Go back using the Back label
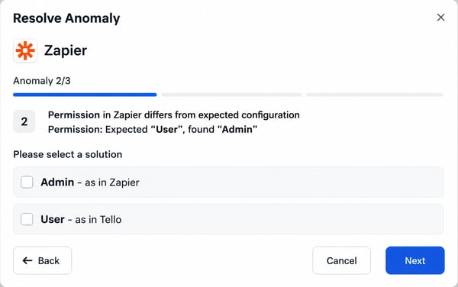 [49, 261]
